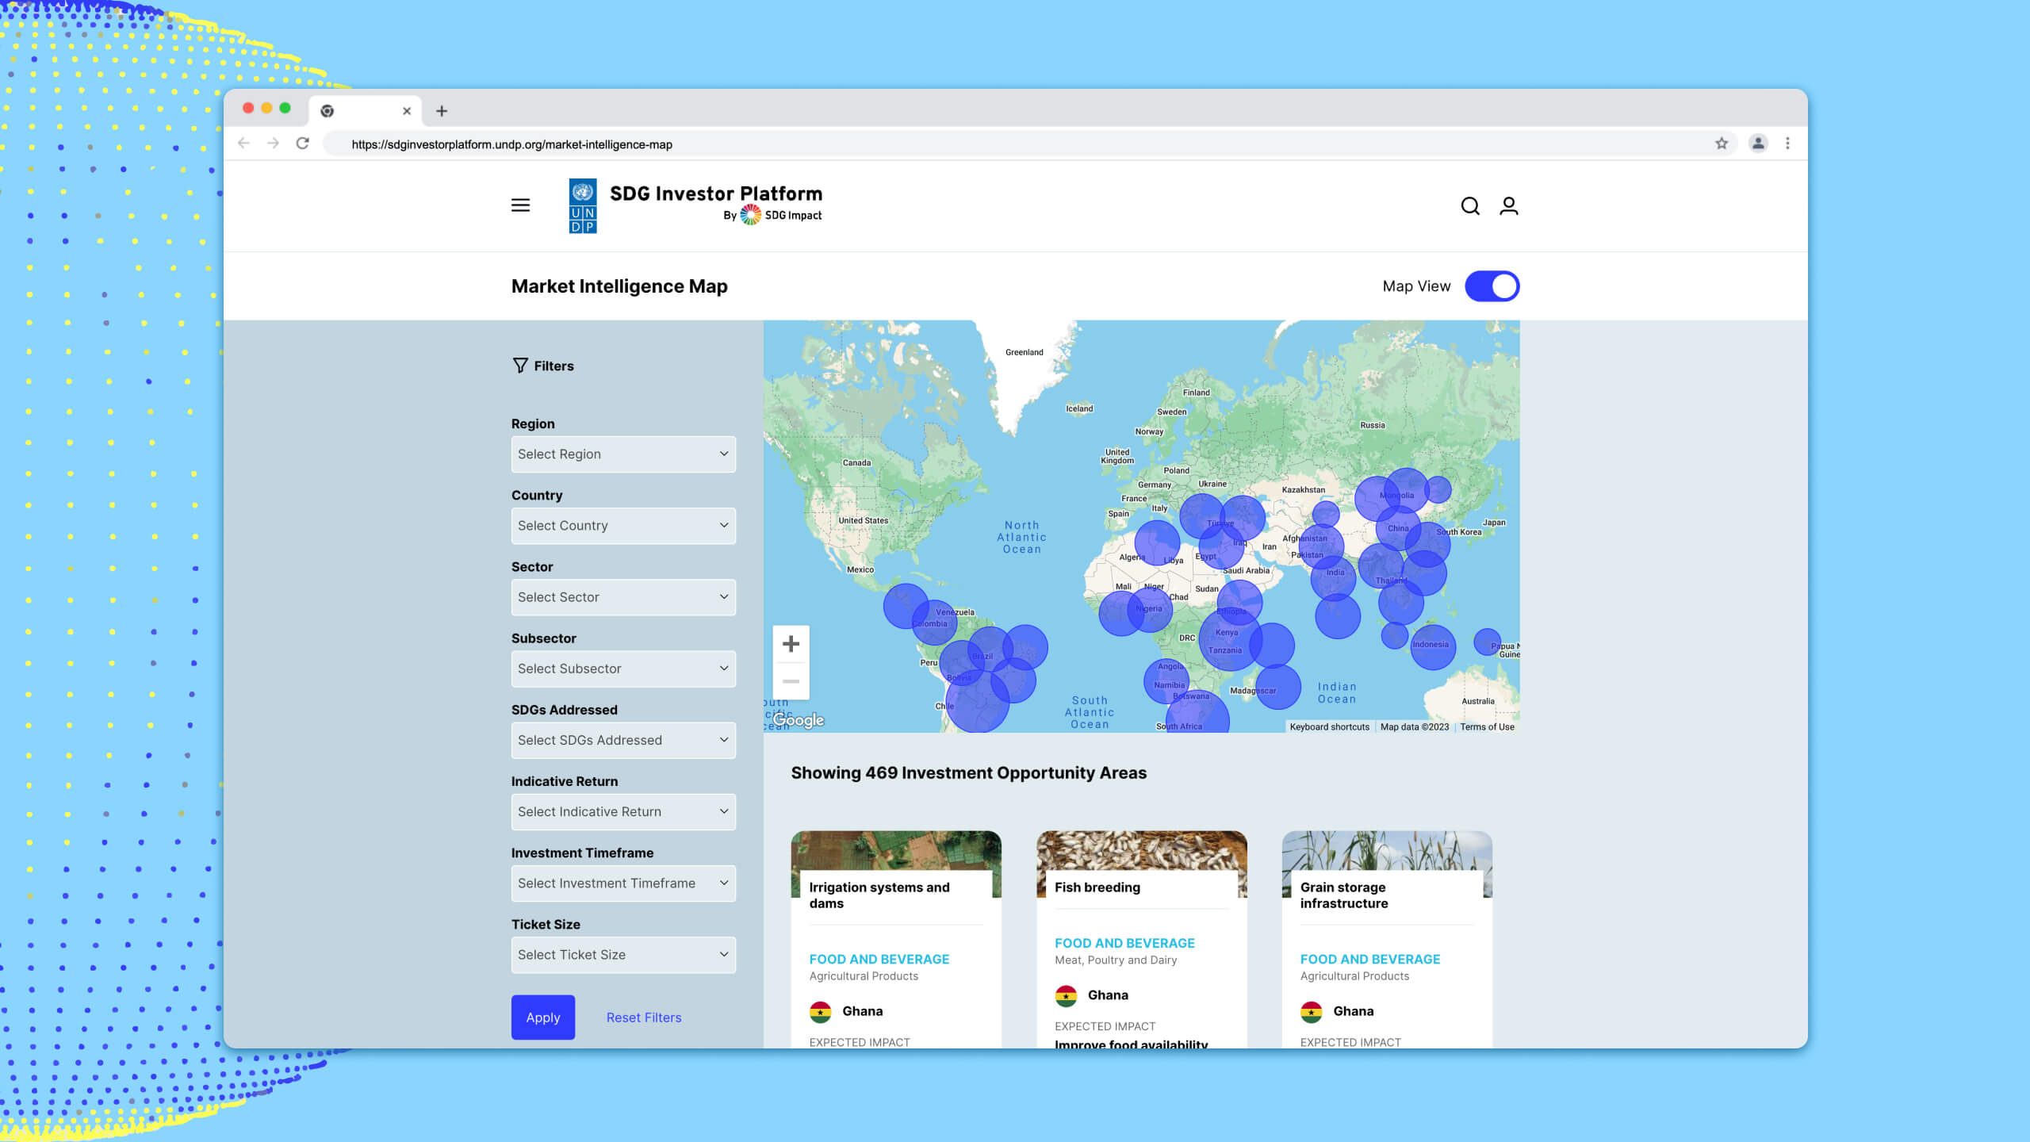Open the hamburger navigation menu
The height and width of the screenshot is (1142, 2030).
coord(521,205)
